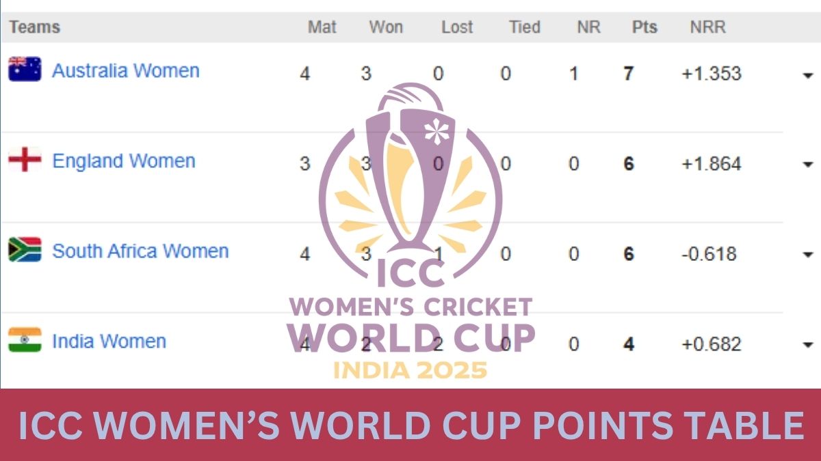The image size is (821, 461).
Task: Open the Australia Women team link
Action: click(126, 71)
